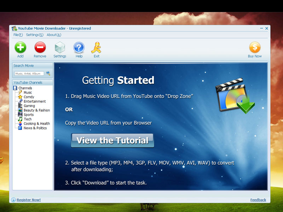The image size is (283, 212).
Task: Click the green Add plus icon
Action: pos(21,47)
